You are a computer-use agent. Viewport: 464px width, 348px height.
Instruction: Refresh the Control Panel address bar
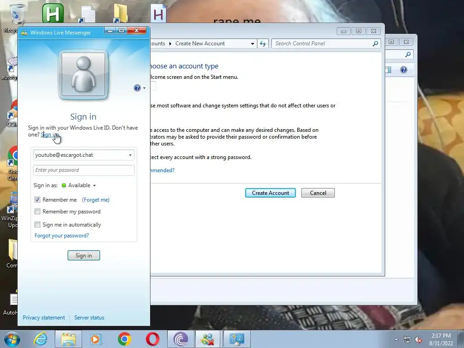263,43
